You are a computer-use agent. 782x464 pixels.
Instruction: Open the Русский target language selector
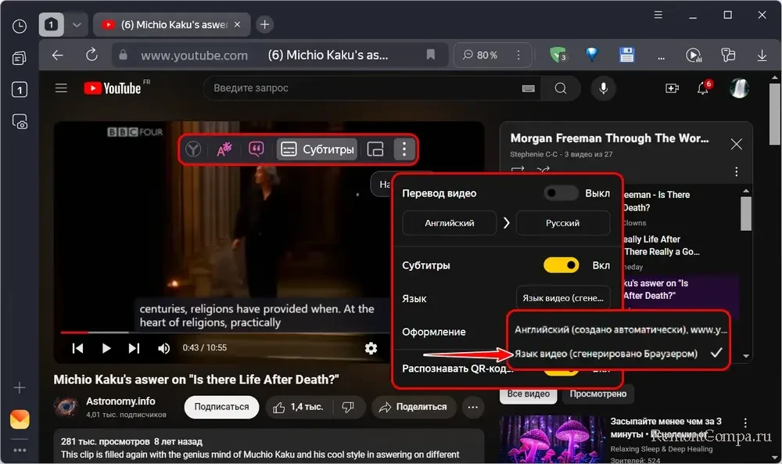(x=563, y=223)
